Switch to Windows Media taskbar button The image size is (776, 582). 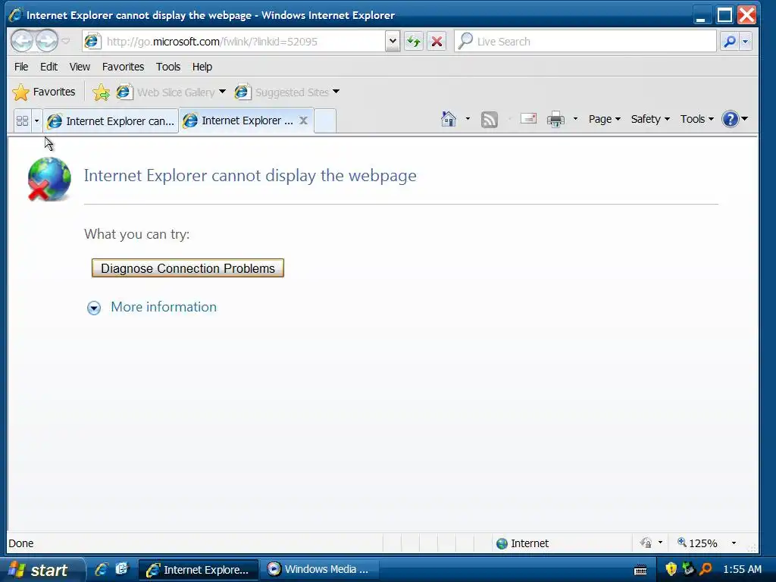coord(320,570)
